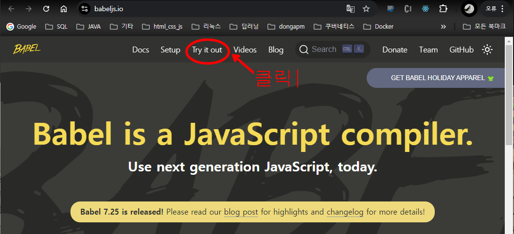514x234 pixels.
Task: Open the React Developer Tools extension
Action: point(425,9)
